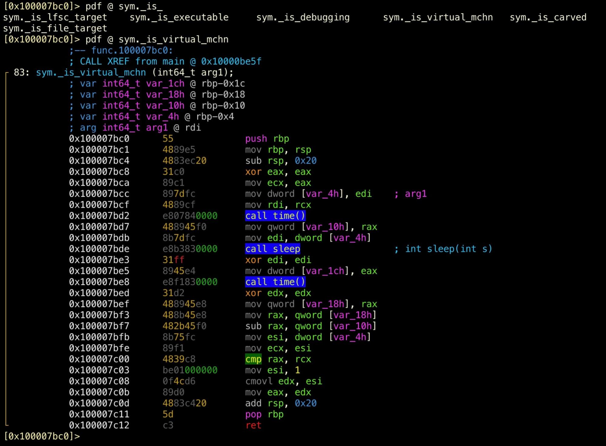Click sym._is_lfsc_target in completion list
The height and width of the screenshot is (446, 606).
coord(55,17)
